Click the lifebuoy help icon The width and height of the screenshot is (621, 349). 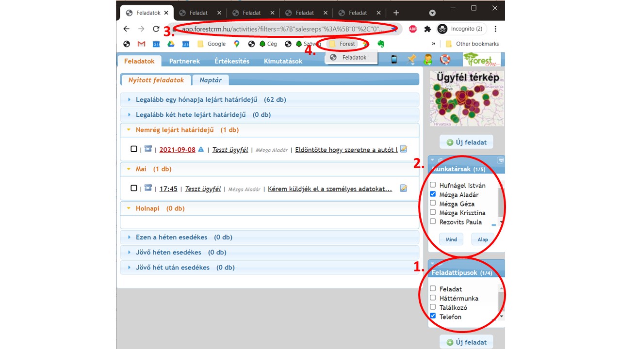pyautogui.click(x=445, y=59)
